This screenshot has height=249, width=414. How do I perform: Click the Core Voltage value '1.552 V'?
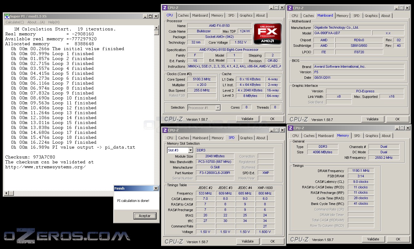tap(240, 42)
